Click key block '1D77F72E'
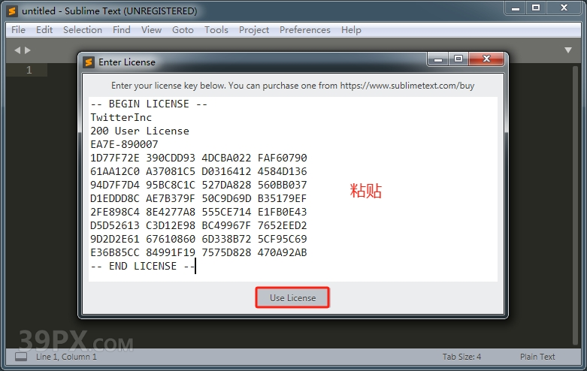This screenshot has width=587, height=371. pos(115,158)
